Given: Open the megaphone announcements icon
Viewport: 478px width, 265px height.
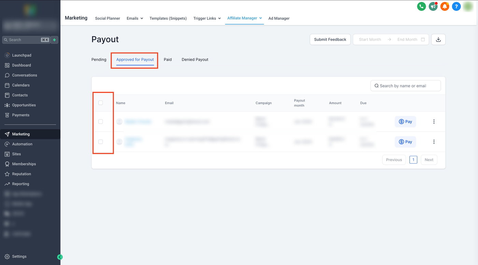Looking at the screenshot, I should point(433,6).
